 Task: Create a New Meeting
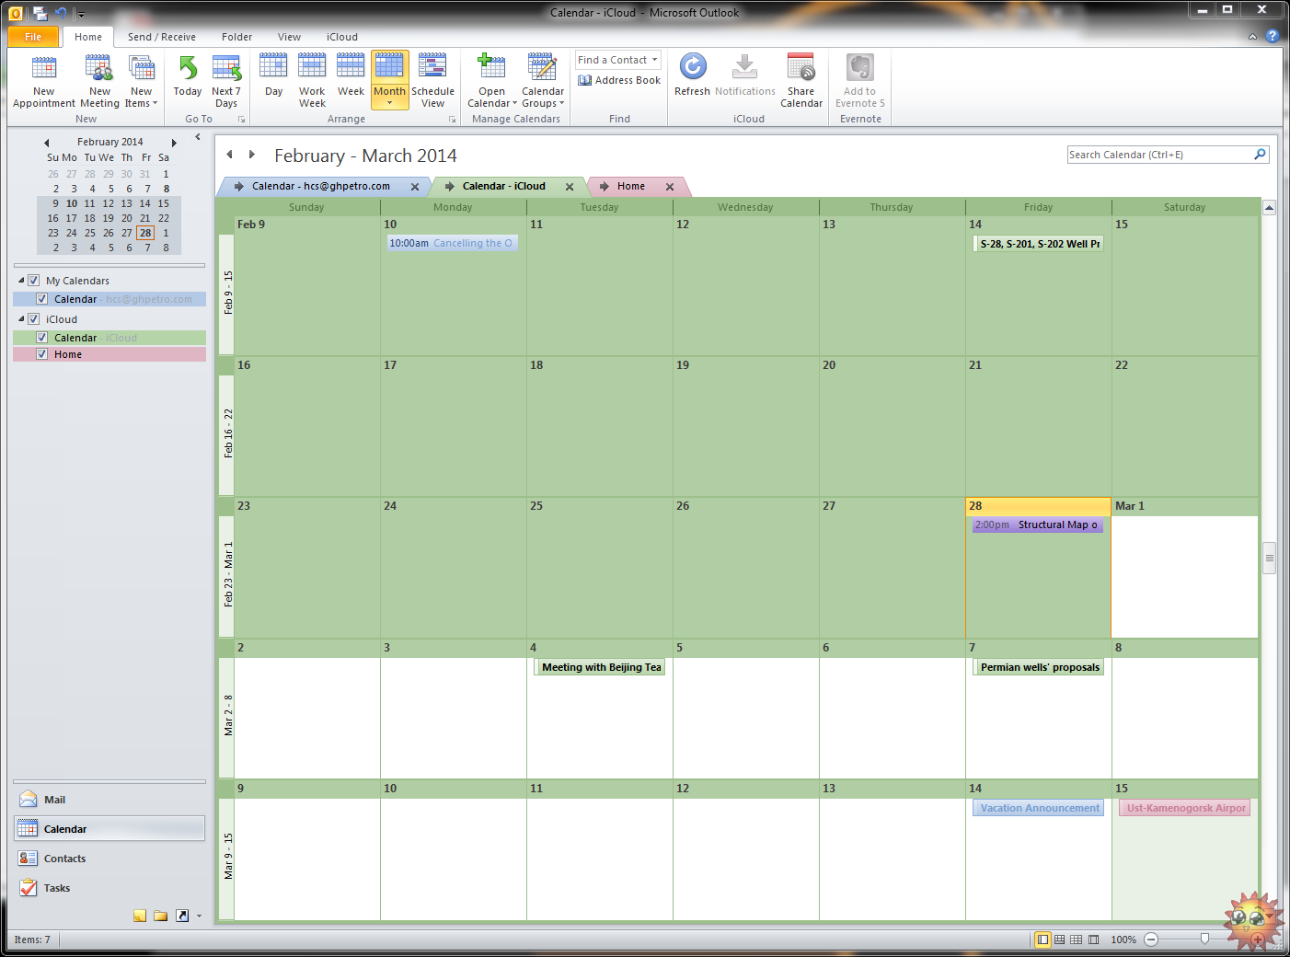point(99,81)
